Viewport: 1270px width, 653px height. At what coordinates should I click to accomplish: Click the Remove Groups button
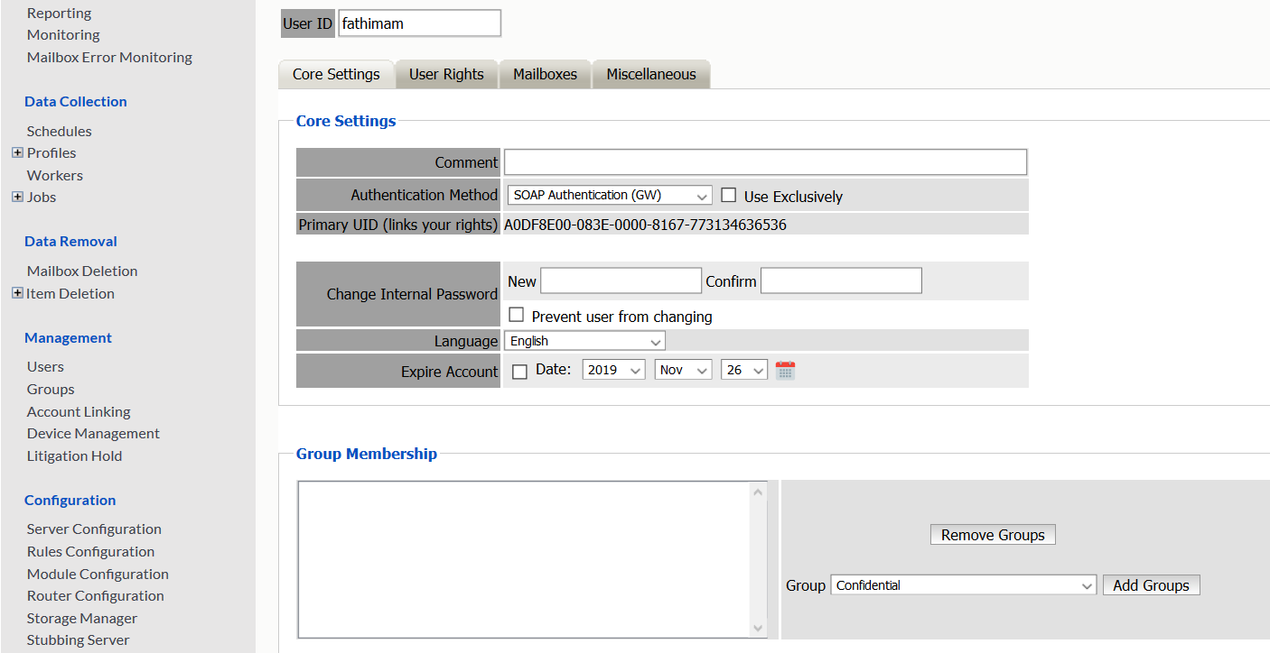coord(993,535)
